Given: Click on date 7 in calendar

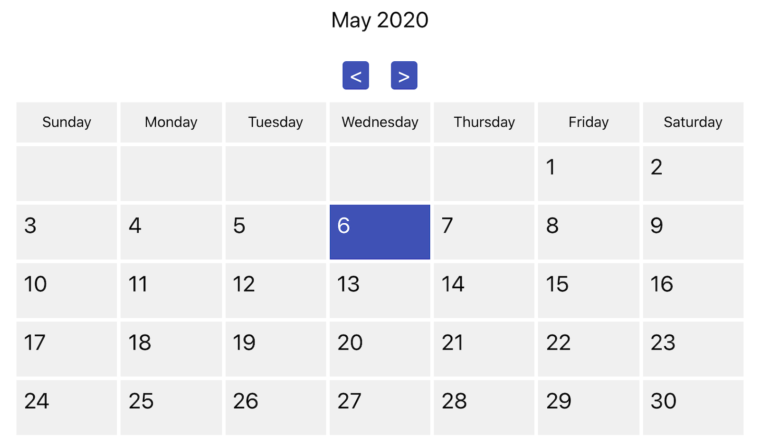Looking at the screenshot, I should coord(484,232).
